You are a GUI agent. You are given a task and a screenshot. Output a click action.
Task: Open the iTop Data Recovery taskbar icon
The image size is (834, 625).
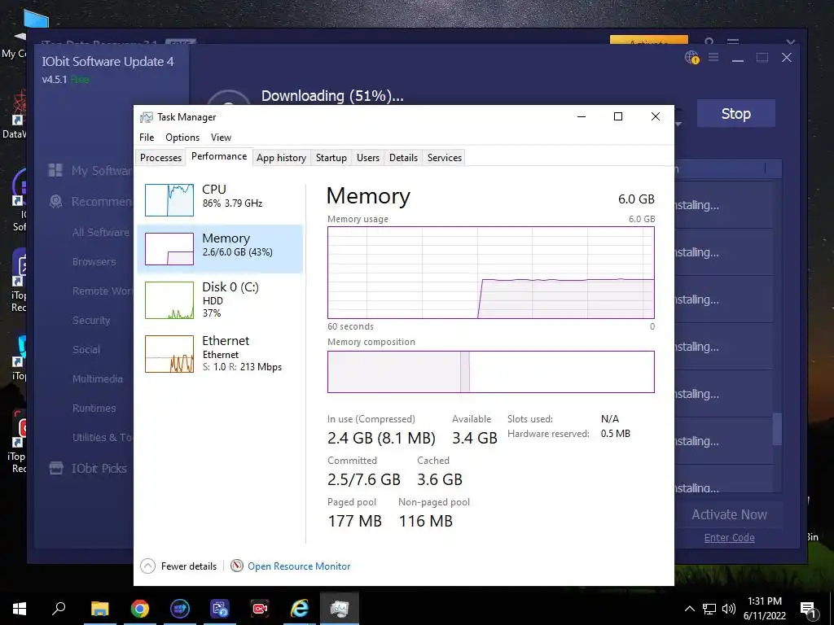pos(220,609)
